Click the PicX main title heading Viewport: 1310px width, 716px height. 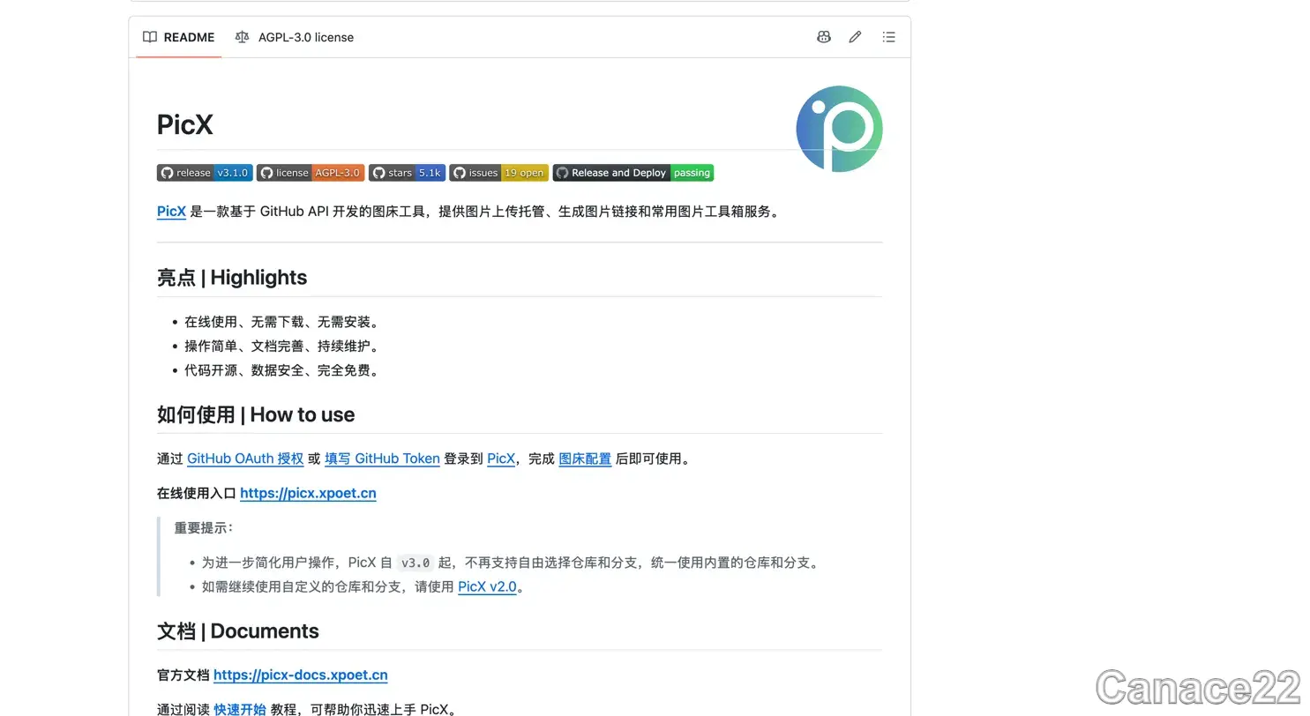(185, 125)
